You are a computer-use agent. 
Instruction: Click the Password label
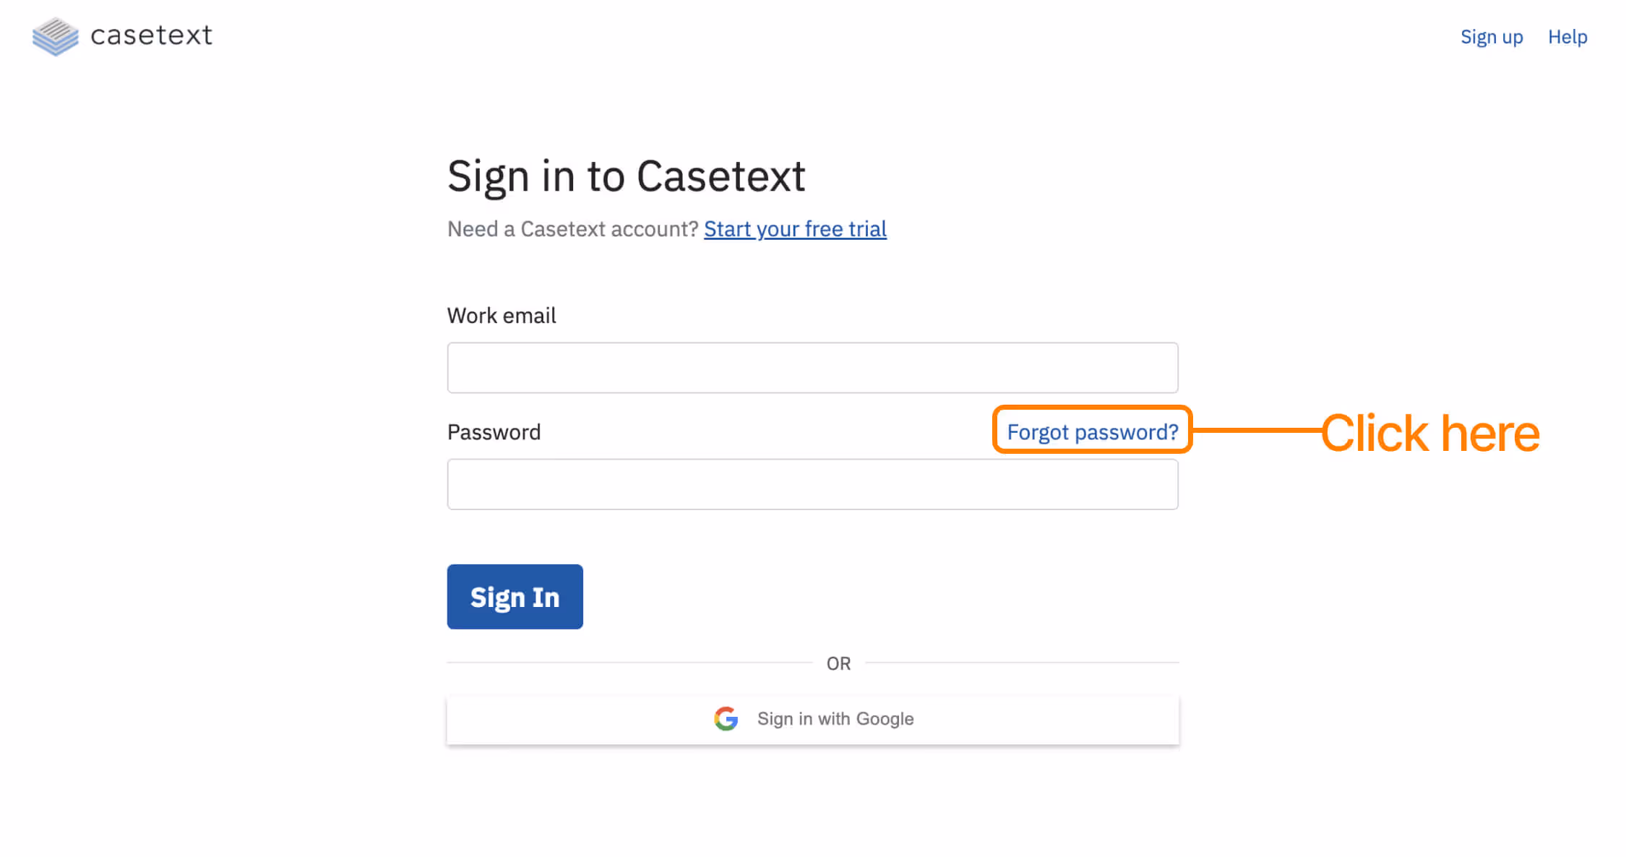tap(494, 431)
